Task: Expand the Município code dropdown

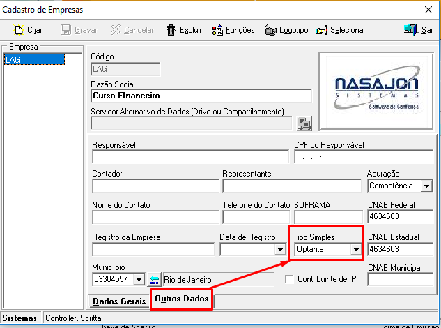Action: tap(138, 279)
